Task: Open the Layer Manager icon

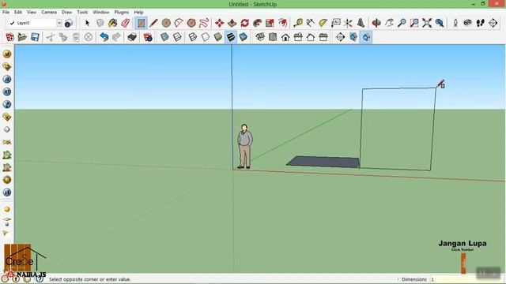Action: (x=69, y=23)
